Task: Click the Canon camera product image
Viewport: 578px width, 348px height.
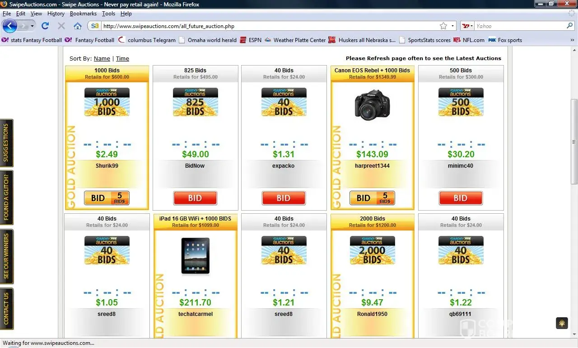Action: 372,104
